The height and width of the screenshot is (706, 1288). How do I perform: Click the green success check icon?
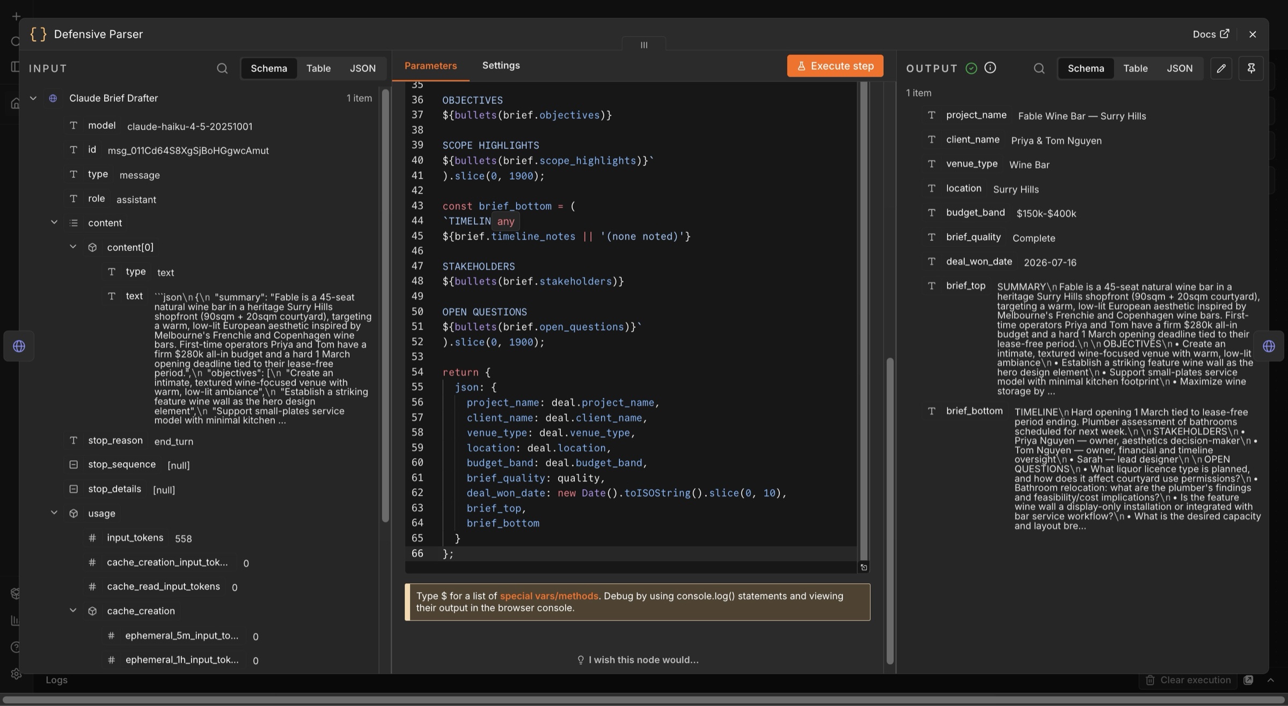(x=971, y=68)
